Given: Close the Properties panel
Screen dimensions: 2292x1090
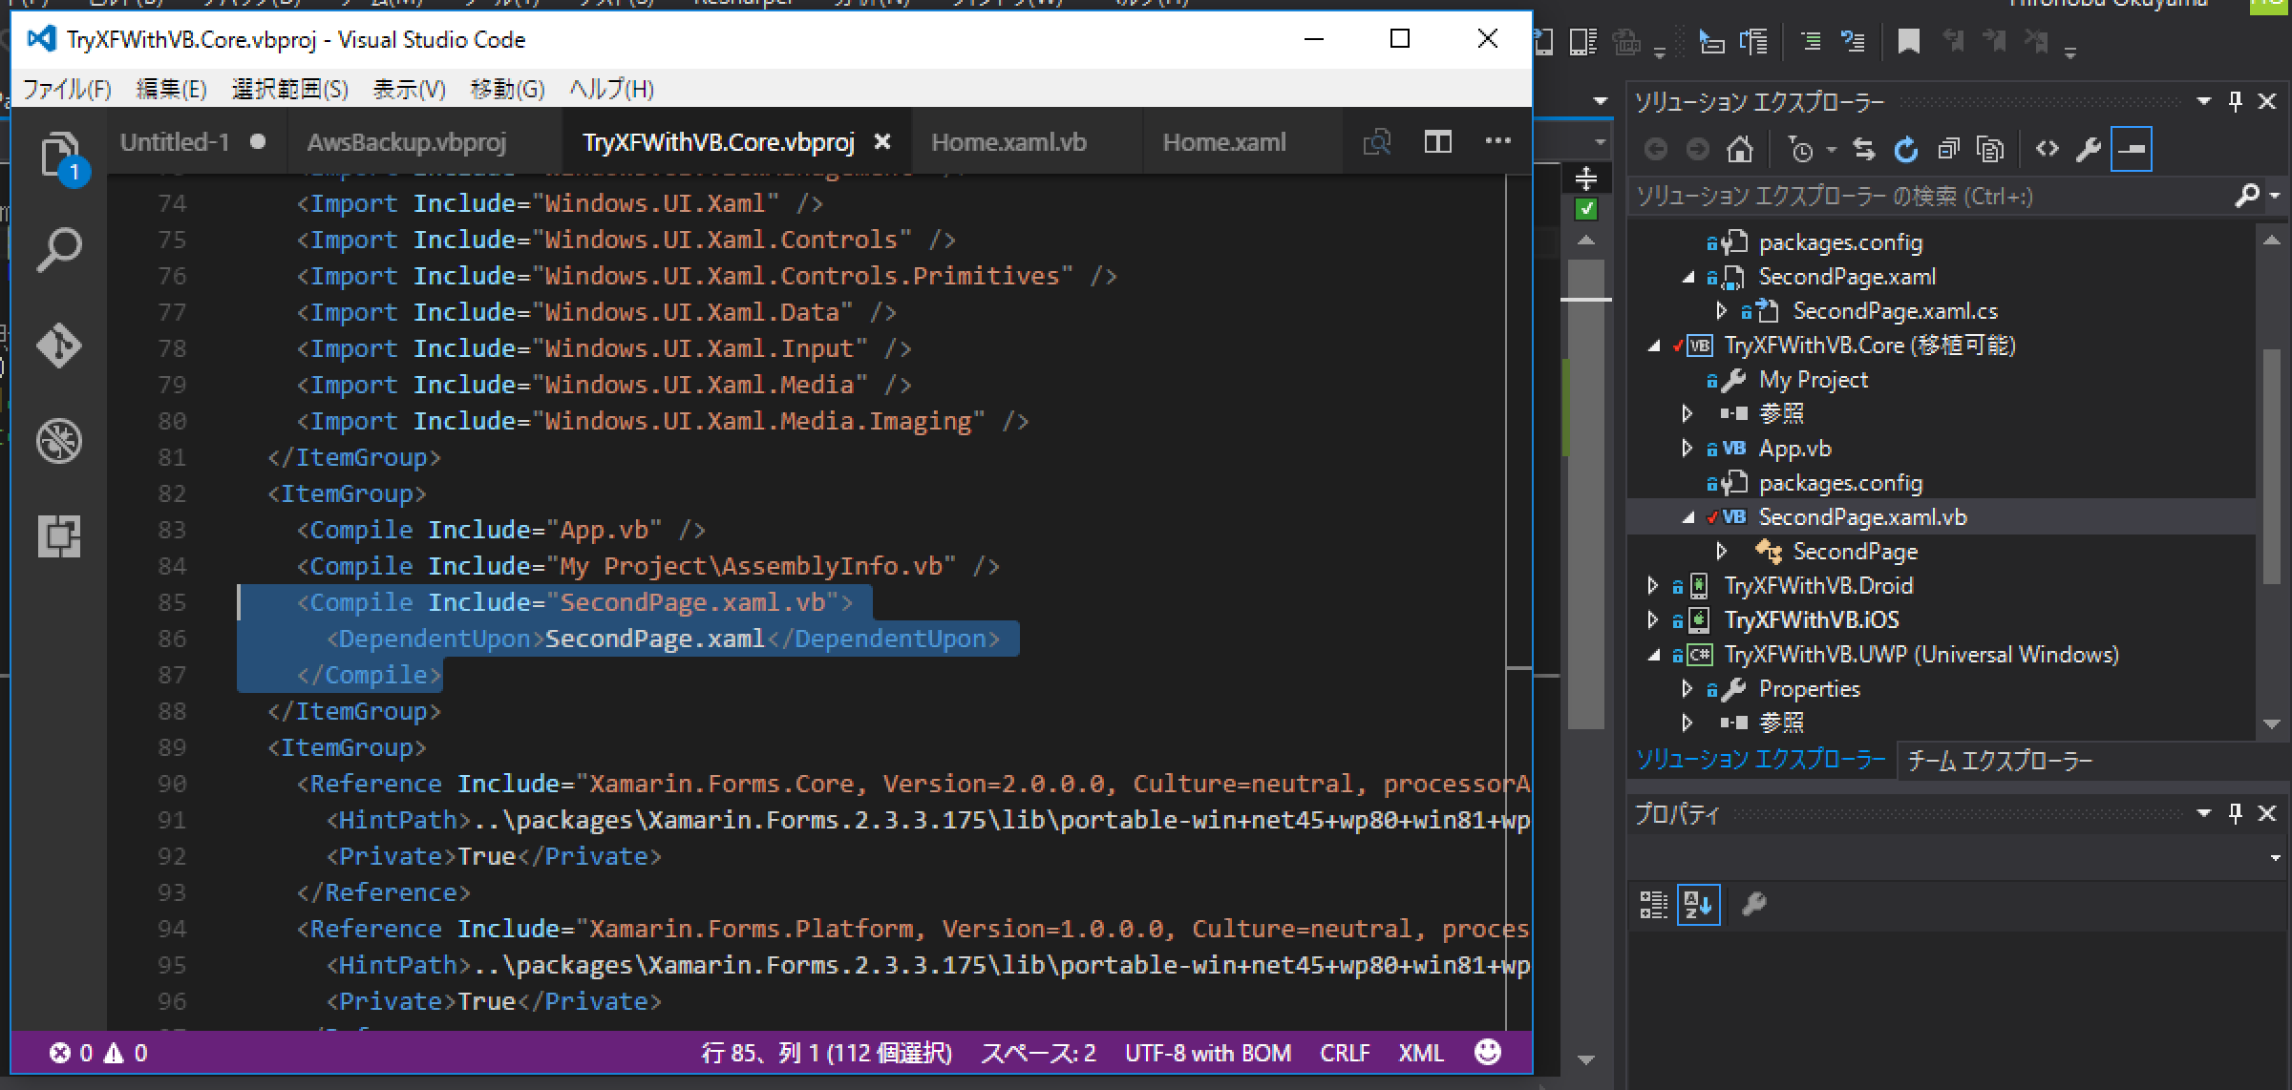Looking at the screenshot, I should point(2267,813).
